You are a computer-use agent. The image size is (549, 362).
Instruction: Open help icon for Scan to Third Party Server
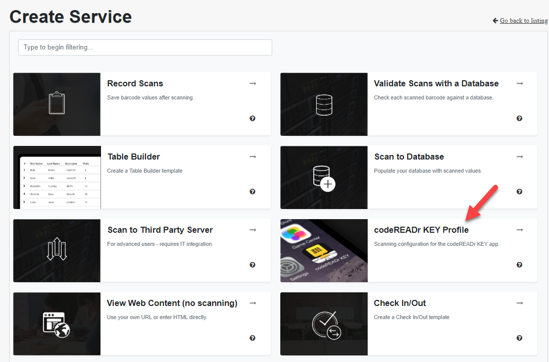(x=253, y=265)
